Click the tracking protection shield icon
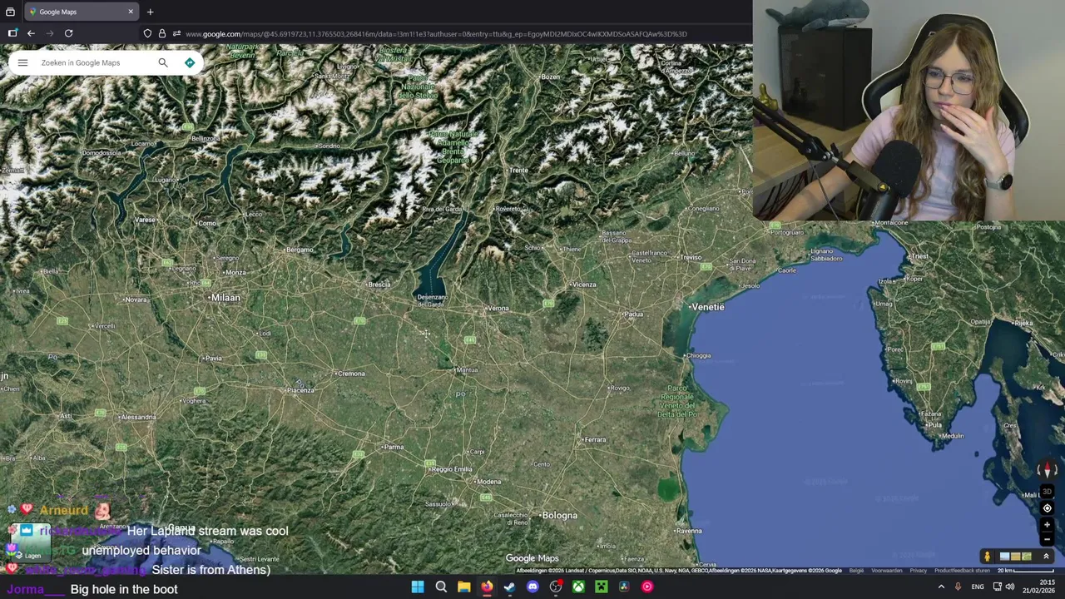This screenshot has height=599, width=1065. tap(147, 33)
